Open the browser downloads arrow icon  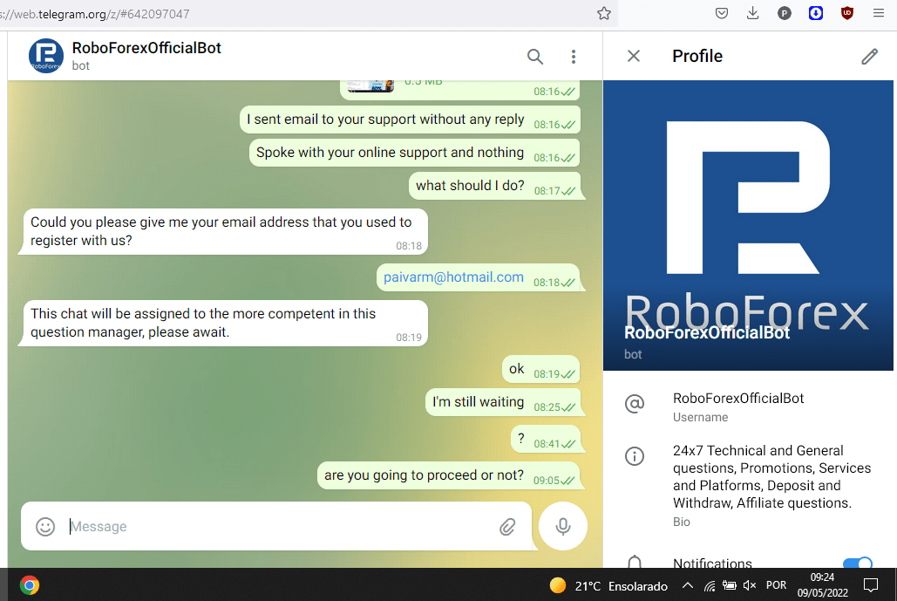753,13
